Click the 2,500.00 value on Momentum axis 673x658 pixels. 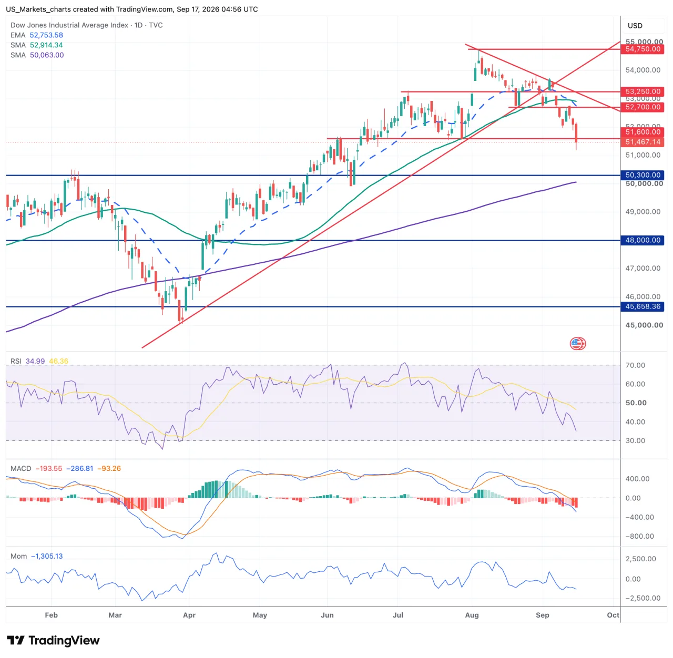coord(640,559)
